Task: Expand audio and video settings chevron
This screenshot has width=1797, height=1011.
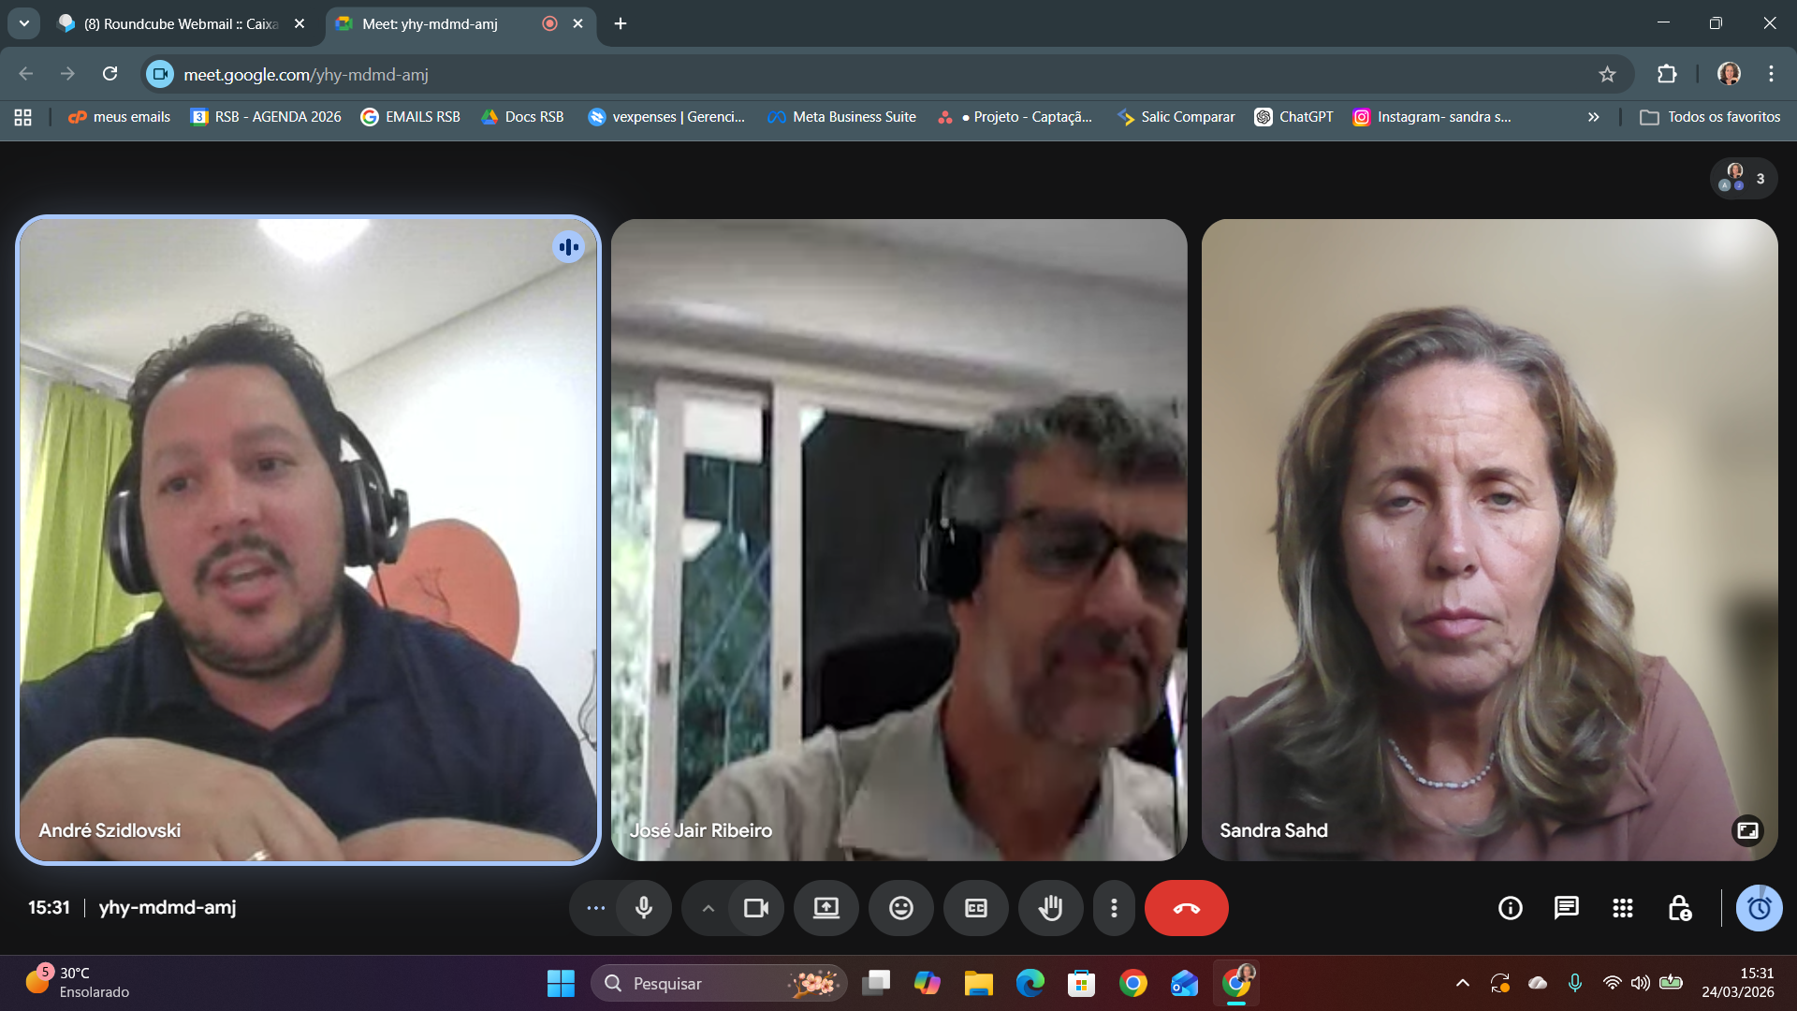Action: click(709, 908)
